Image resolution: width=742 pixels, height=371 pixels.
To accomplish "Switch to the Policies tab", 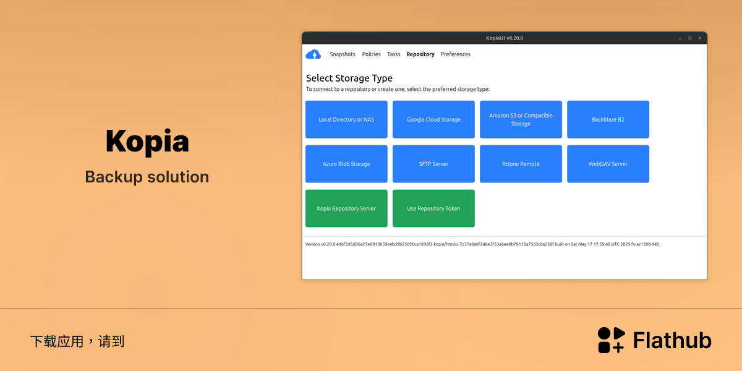I will 372,54.
